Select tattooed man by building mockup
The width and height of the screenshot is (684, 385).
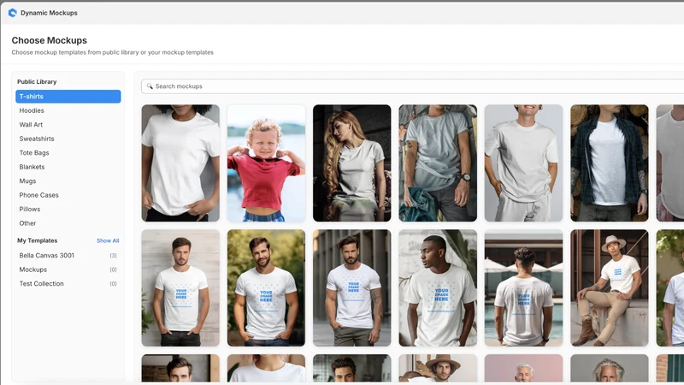352,288
